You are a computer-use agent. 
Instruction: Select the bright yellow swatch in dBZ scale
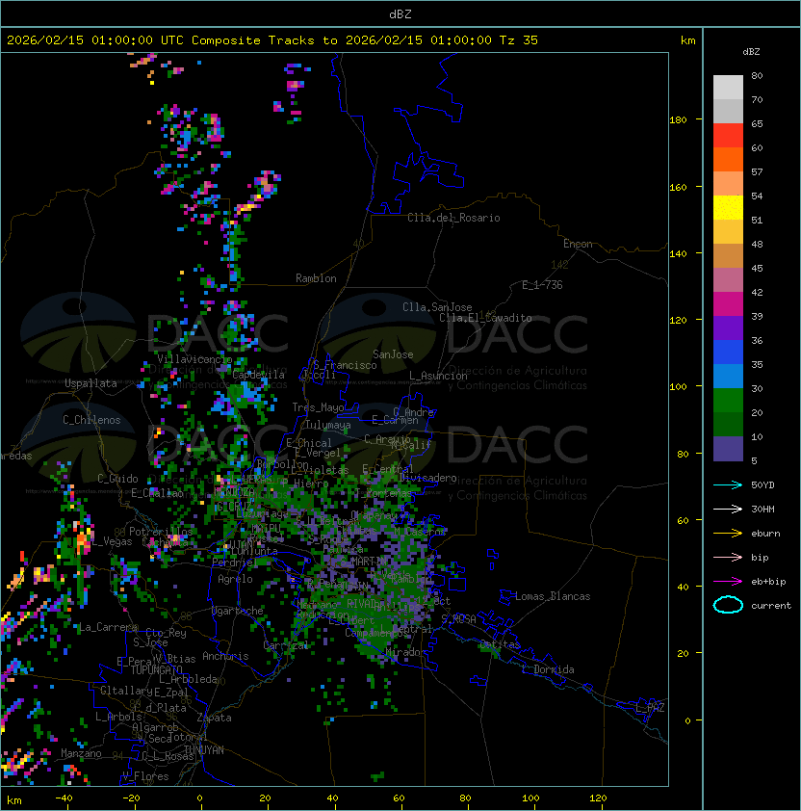tap(728, 207)
